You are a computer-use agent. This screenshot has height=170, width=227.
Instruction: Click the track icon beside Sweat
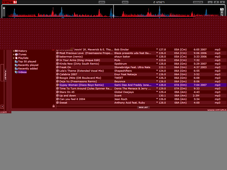[58, 103]
